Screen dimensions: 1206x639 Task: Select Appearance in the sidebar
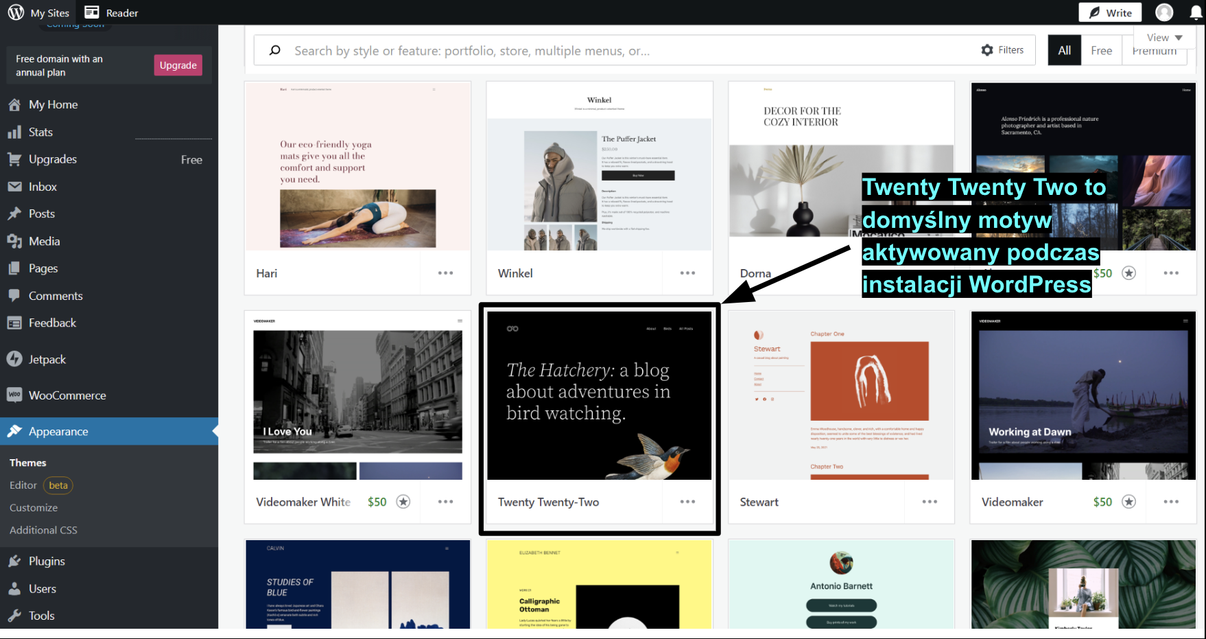click(x=109, y=432)
